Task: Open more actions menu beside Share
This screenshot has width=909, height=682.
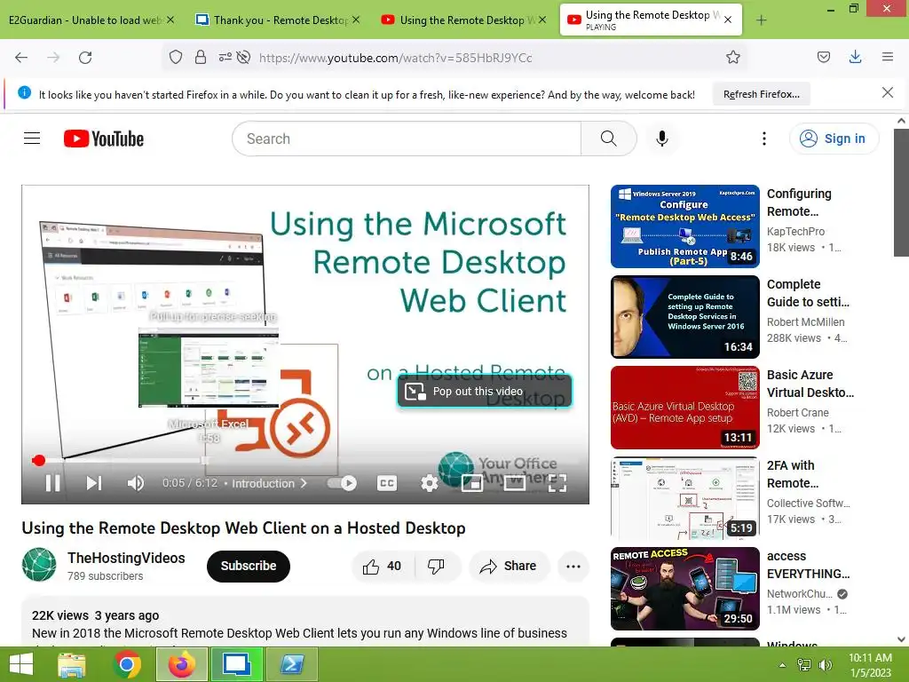Action: click(573, 566)
